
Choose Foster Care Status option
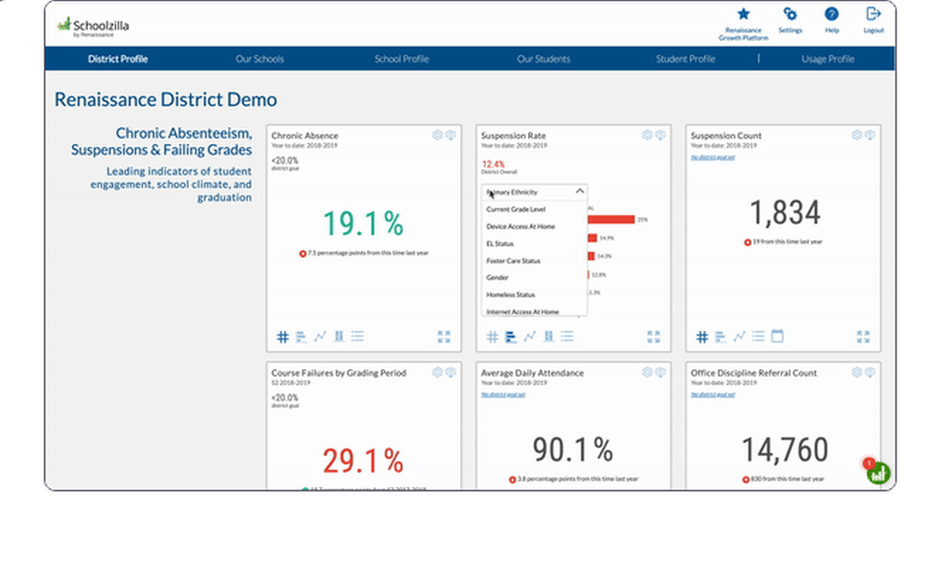click(512, 261)
